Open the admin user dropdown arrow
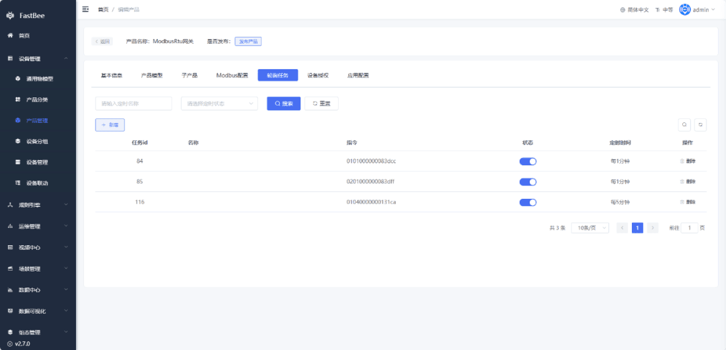The height and width of the screenshot is (350, 726). (x=713, y=9)
